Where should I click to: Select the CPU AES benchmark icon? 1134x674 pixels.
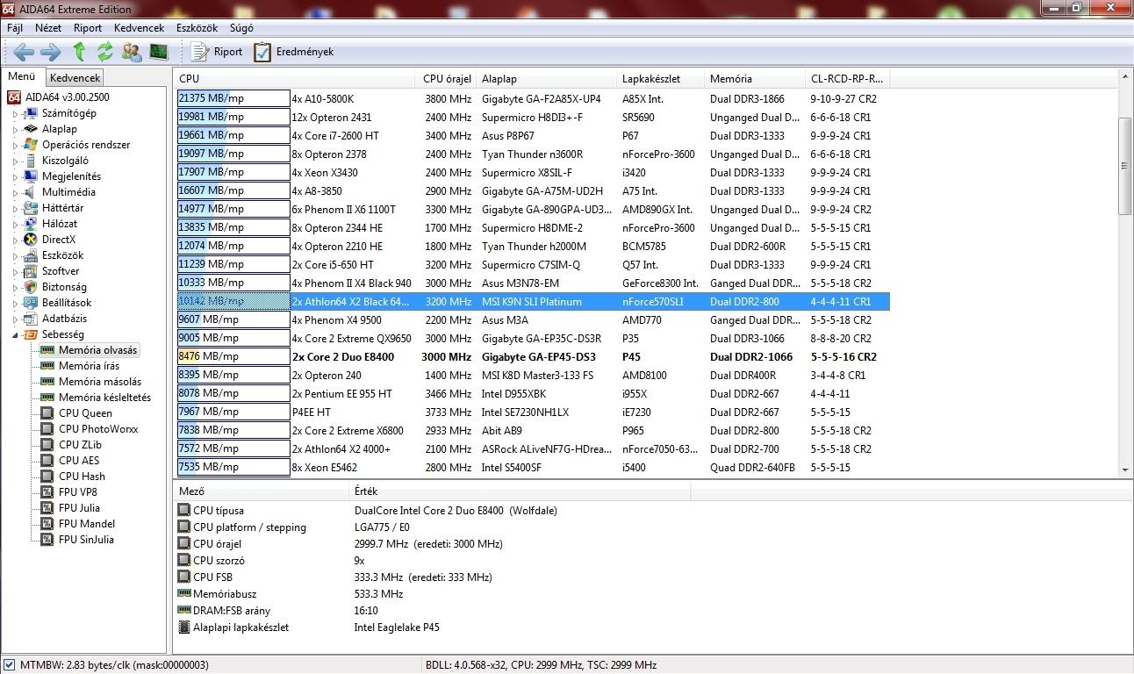coord(47,461)
